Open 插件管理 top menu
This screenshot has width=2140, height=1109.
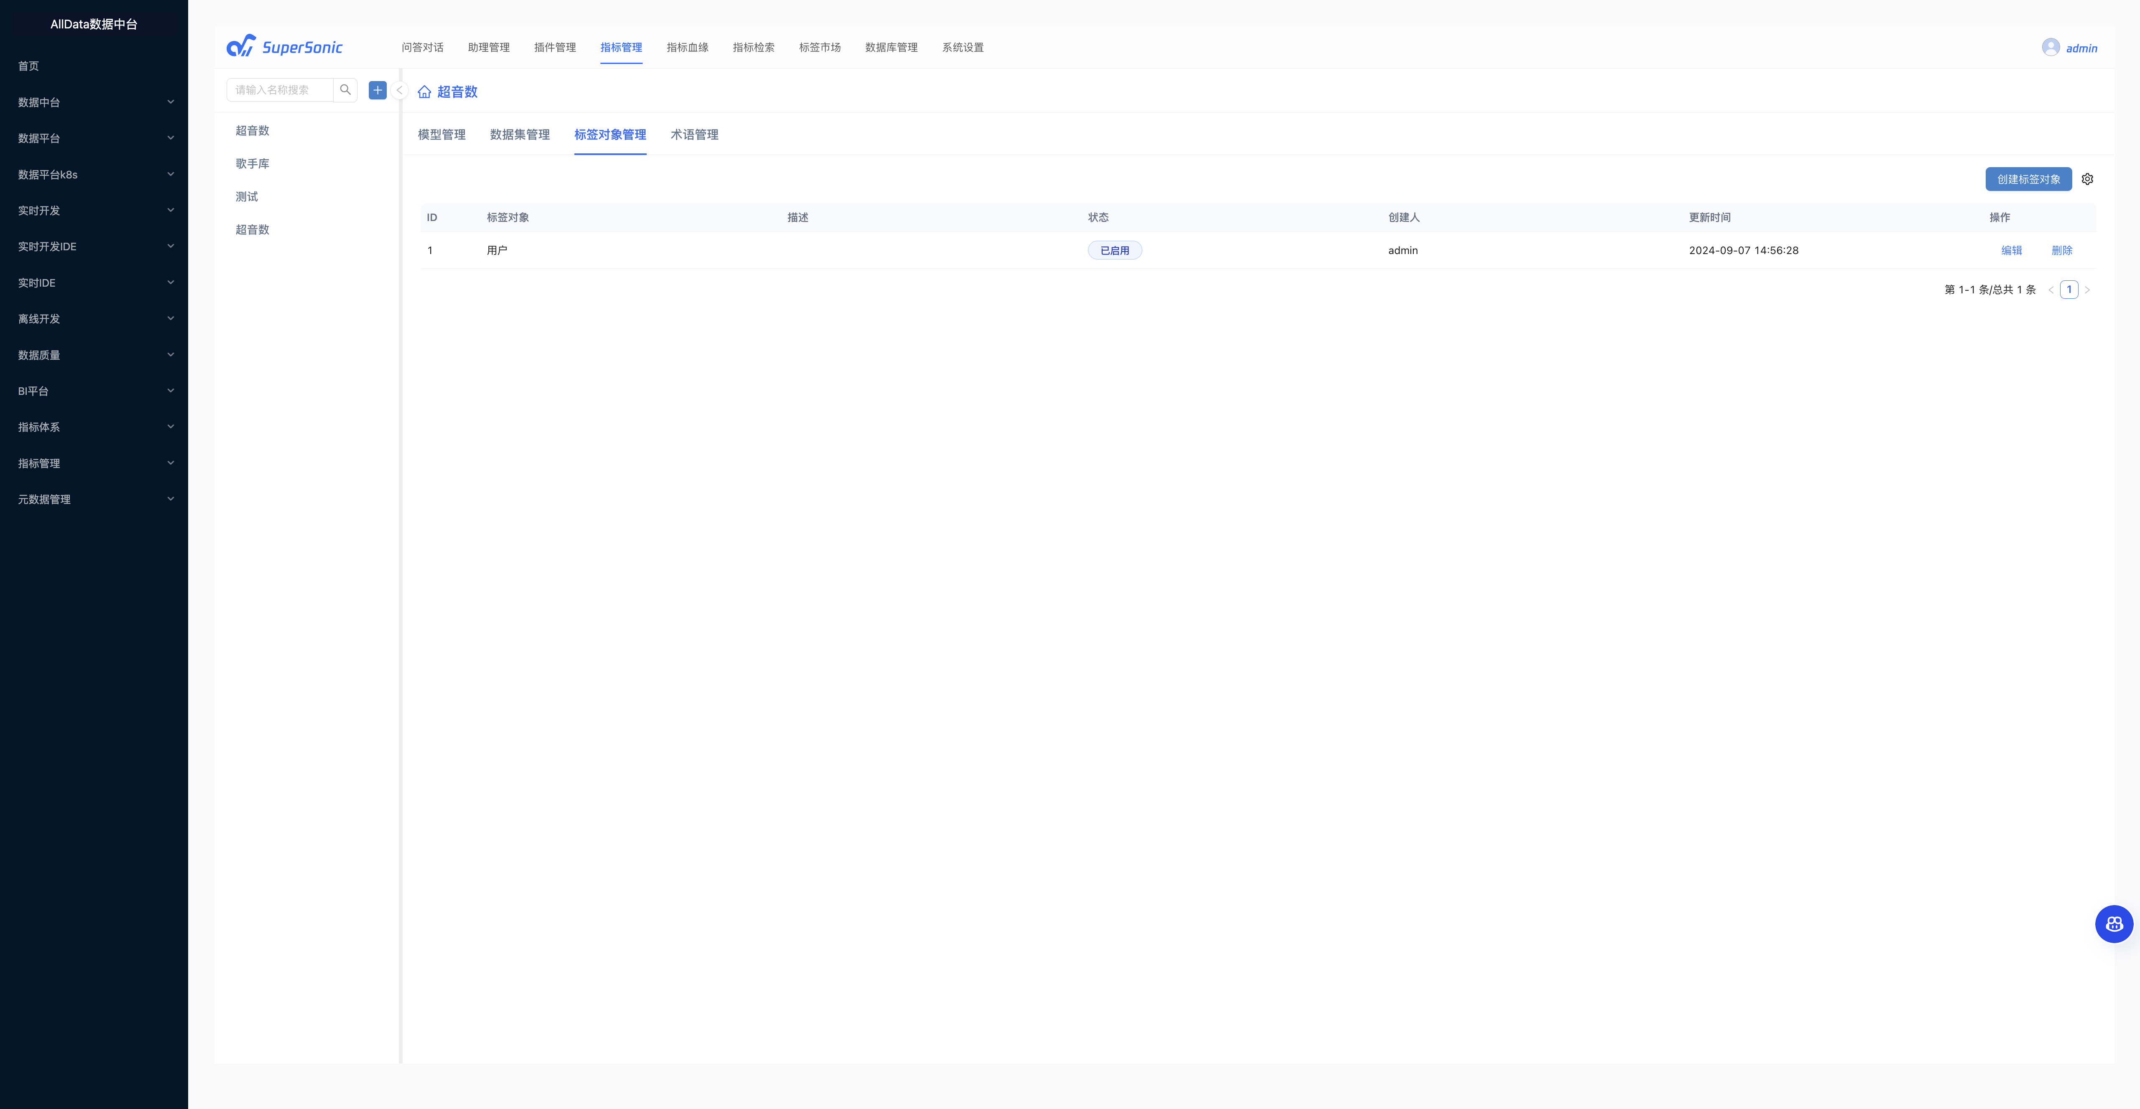(555, 47)
